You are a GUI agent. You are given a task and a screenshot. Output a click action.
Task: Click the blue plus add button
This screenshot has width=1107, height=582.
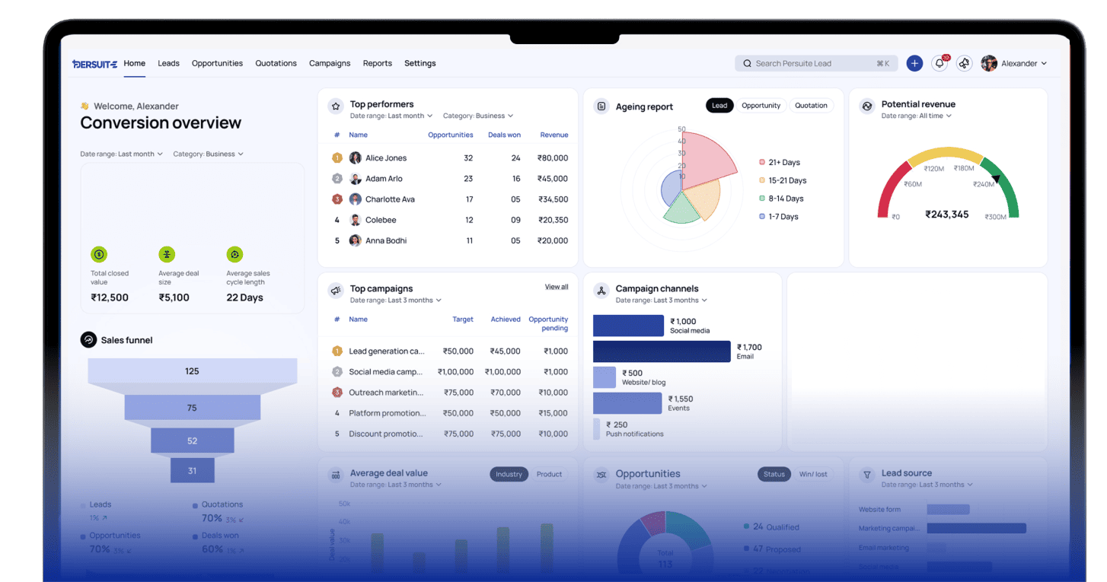pos(914,64)
